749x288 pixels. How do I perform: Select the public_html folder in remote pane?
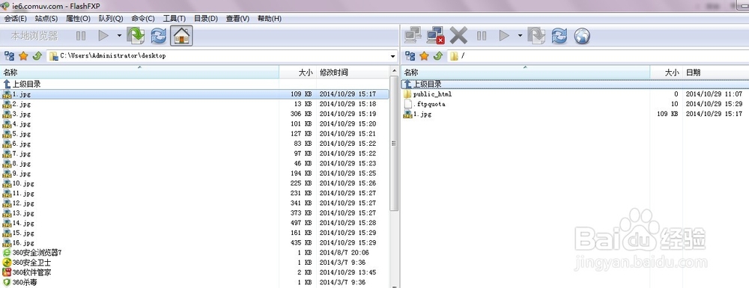click(575, 94)
